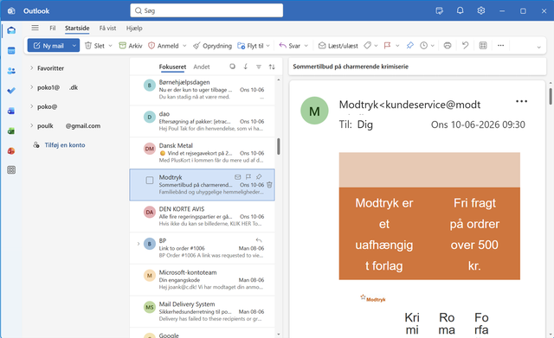Open the Mail Delivery System email

click(202, 311)
